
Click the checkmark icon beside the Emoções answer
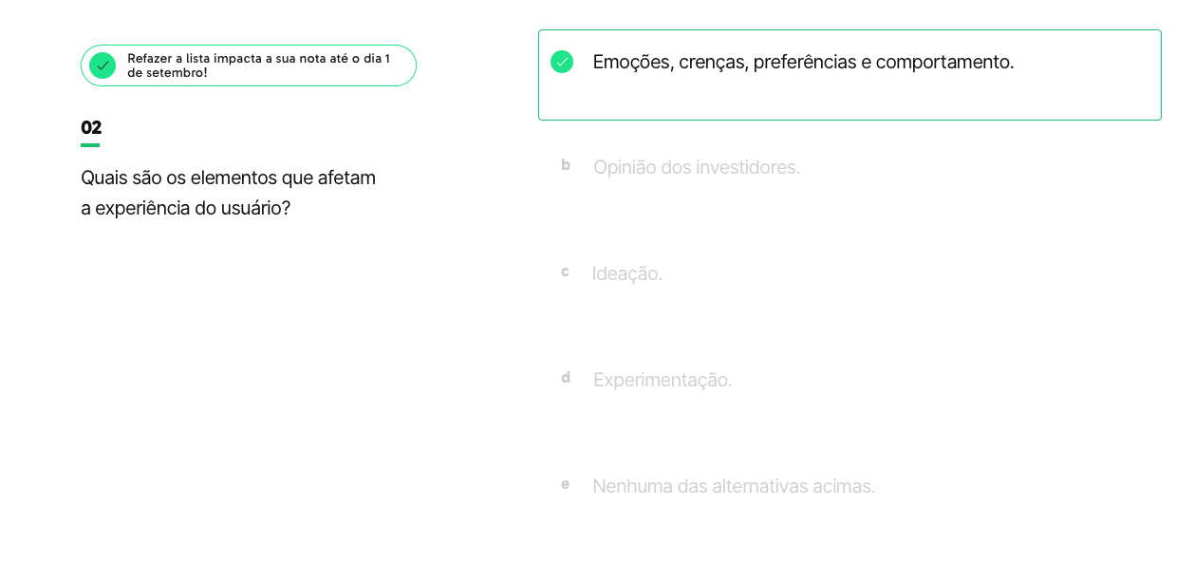[562, 62]
